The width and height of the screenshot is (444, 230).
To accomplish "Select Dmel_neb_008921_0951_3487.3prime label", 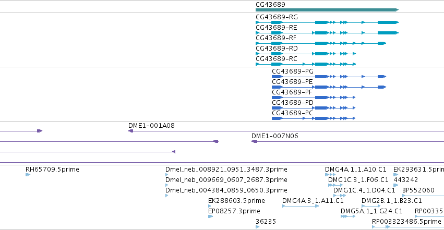I will [226, 170].
